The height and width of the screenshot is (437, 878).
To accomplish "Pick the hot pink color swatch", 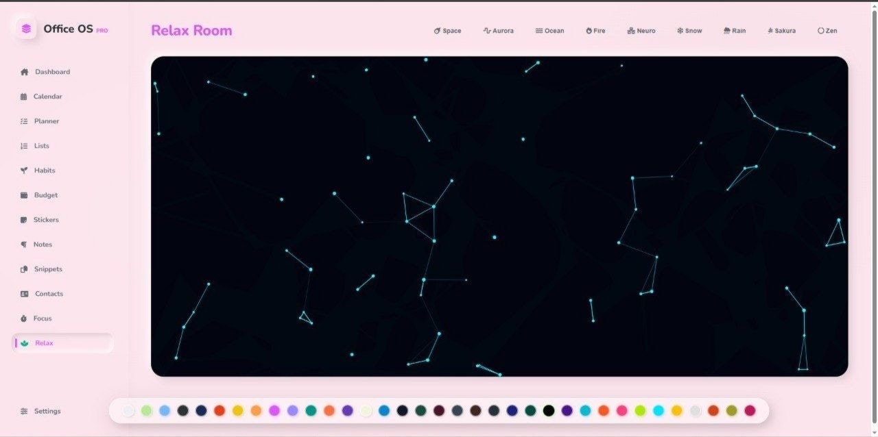I will click(x=622, y=411).
